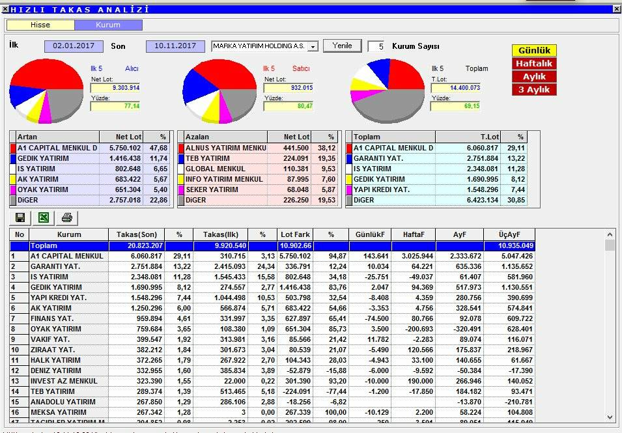Select the Günlük period button
Viewport: 622px width, 433px height.
(x=534, y=50)
